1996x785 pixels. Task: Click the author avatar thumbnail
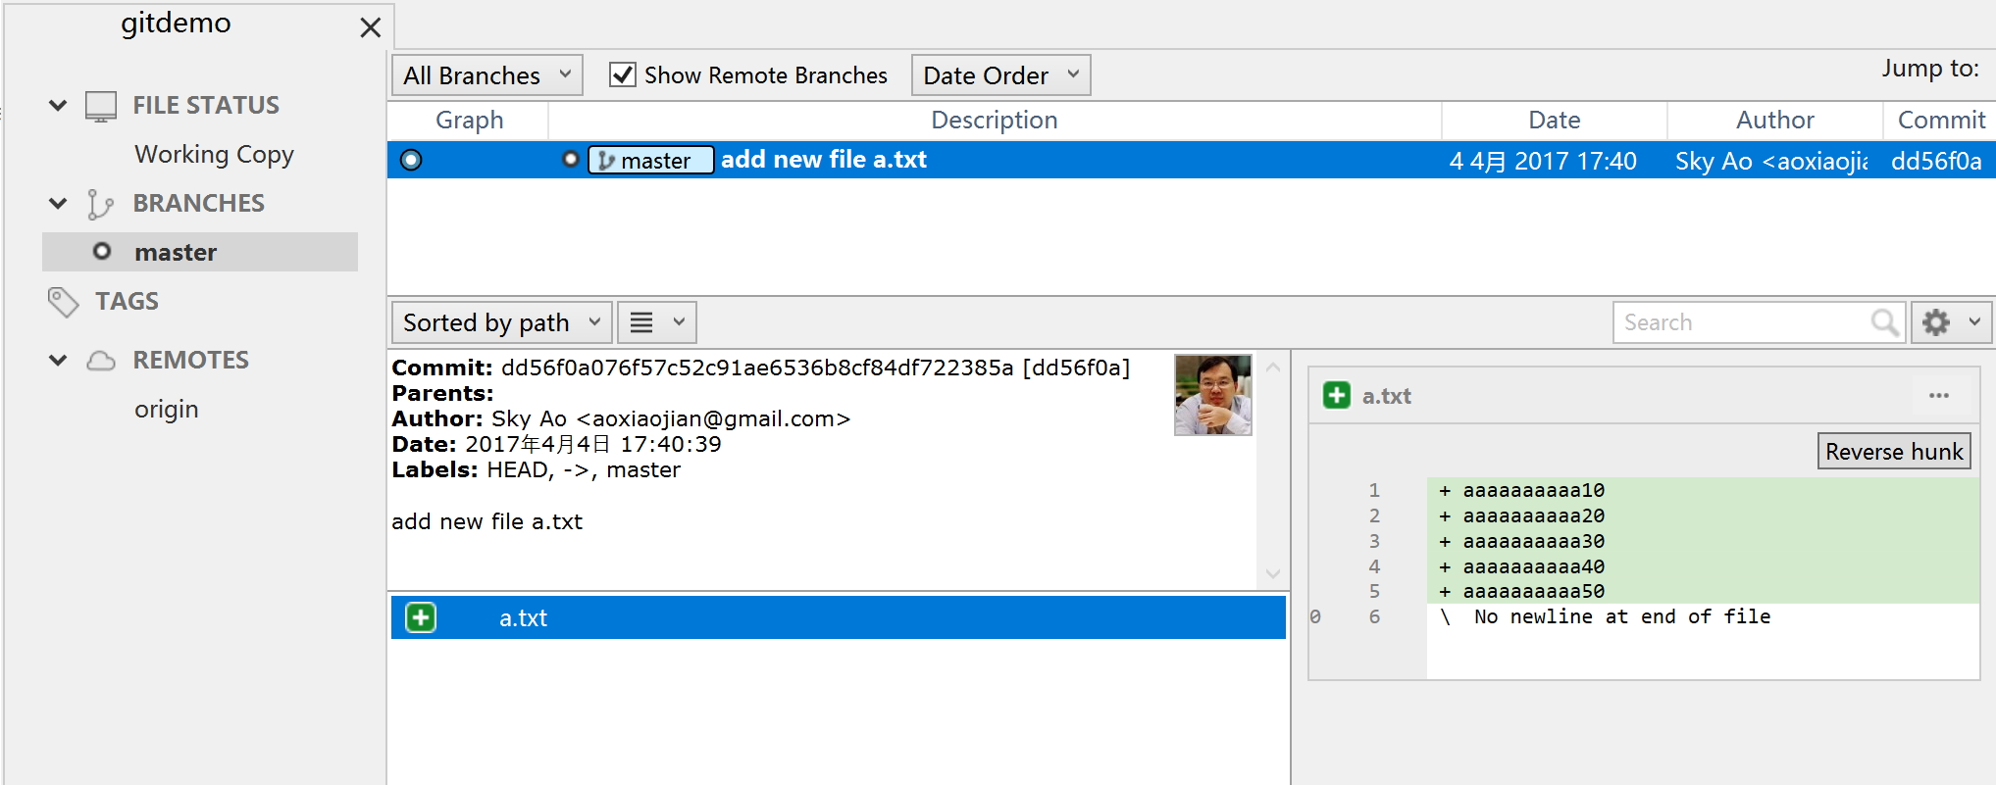click(1212, 395)
